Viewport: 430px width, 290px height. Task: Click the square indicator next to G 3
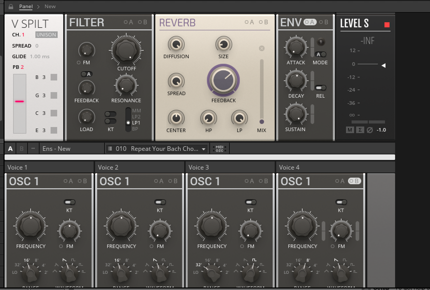tap(54, 95)
